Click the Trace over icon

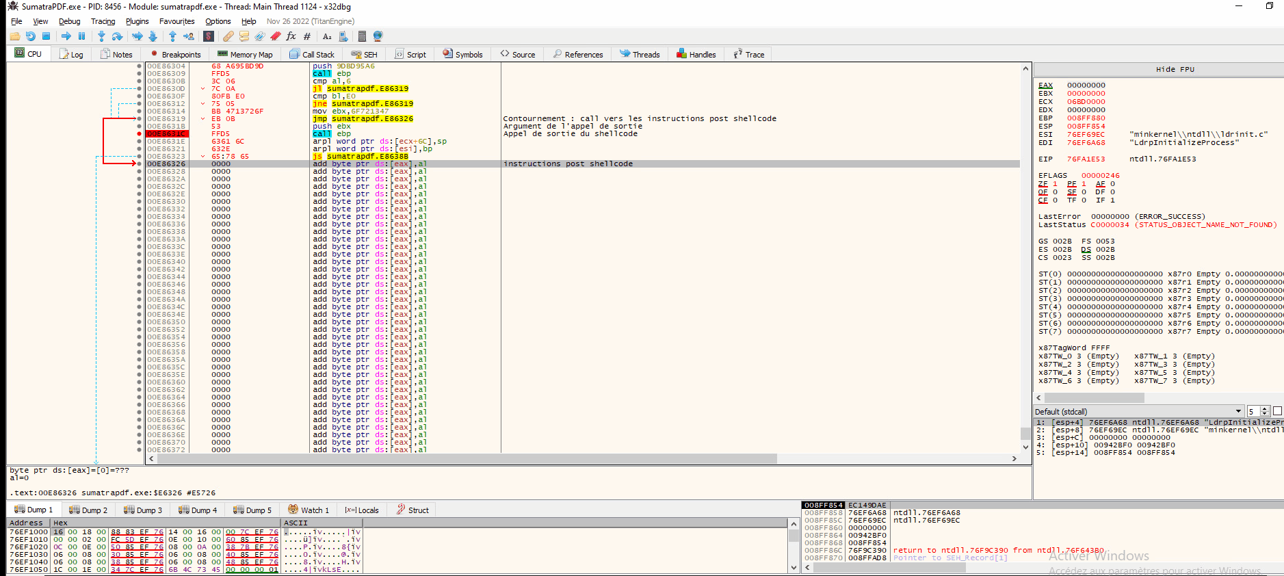(x=153, y=36)
